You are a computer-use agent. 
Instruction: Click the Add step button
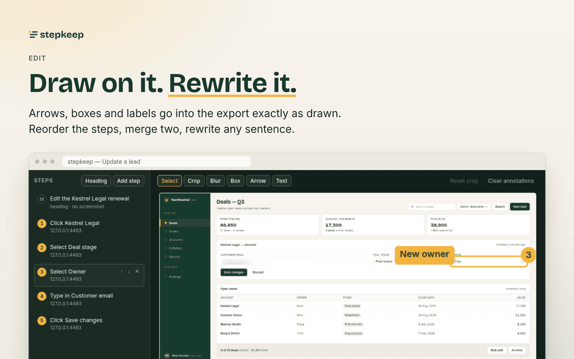129,181
